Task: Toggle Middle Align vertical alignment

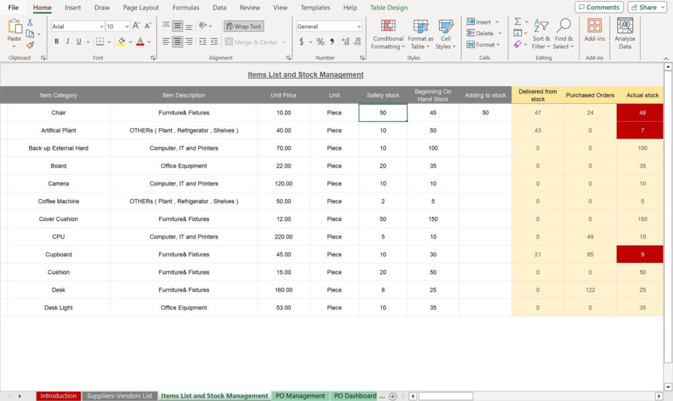Action: pyautogui.click(x=177, y=26)
